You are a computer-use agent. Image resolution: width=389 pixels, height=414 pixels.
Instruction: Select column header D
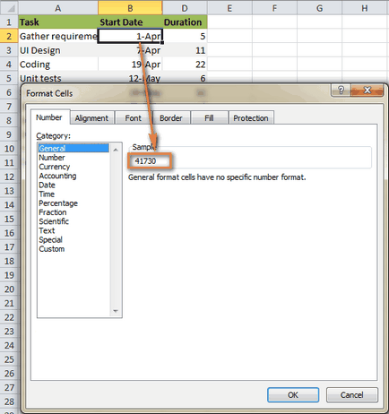pyautogui.click(x=185, y=8)
